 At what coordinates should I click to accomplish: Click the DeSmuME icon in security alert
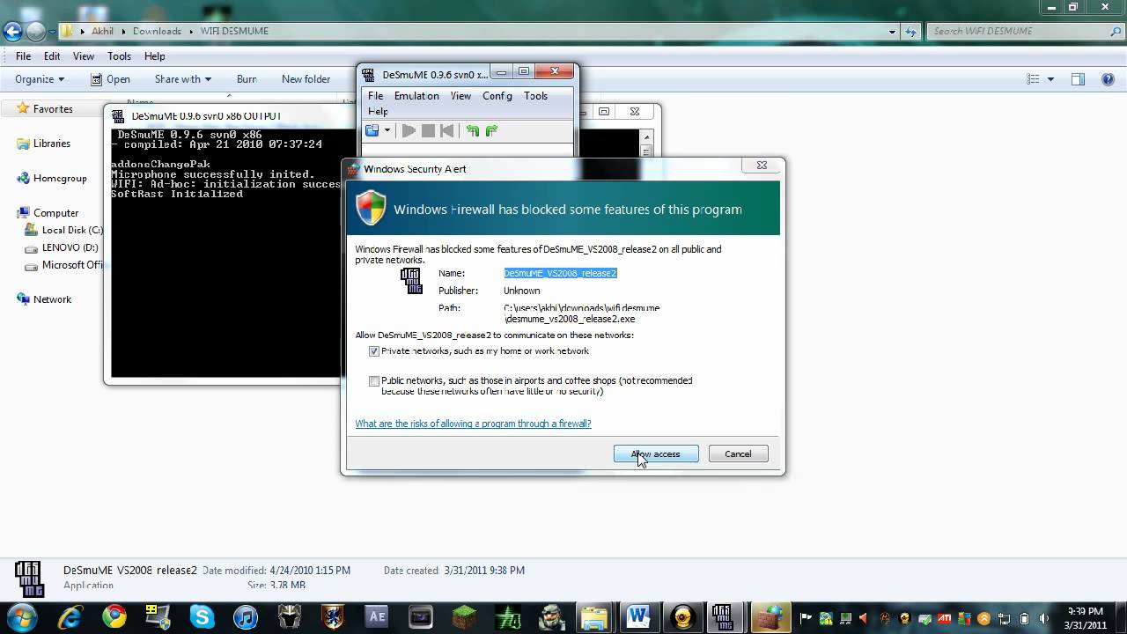(411, 280)
